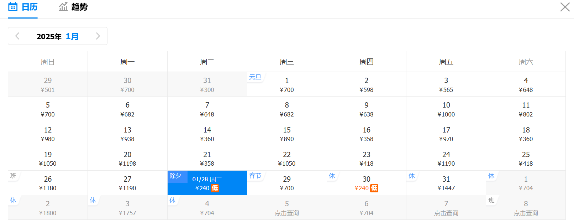Go to previous month with left chevron
574x223 pixels.
(17, 36)
